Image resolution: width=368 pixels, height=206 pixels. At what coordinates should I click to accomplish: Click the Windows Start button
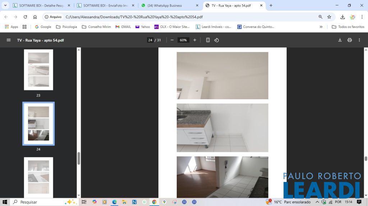[5, 202]
